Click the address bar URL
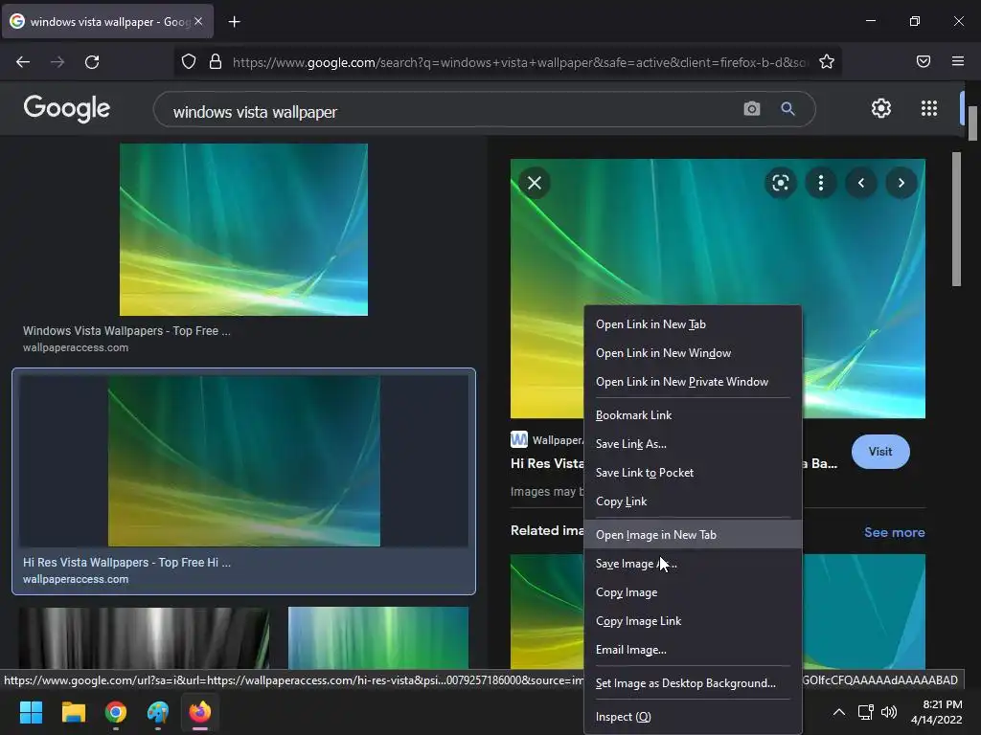This screenshot has width=981, height=735. tap(519, 62)
